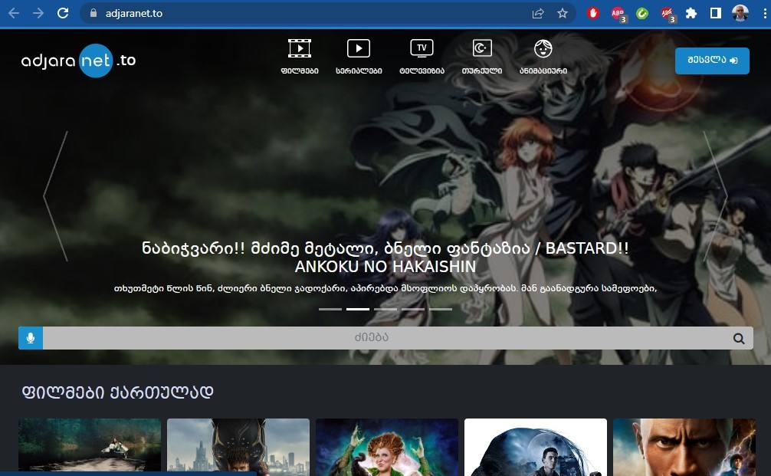Open the green circular extension icon
This screenshot has width=771, height=476.
coord(641,13)
